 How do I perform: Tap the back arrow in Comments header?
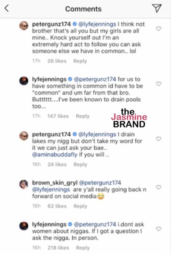(x=7, y=8)
